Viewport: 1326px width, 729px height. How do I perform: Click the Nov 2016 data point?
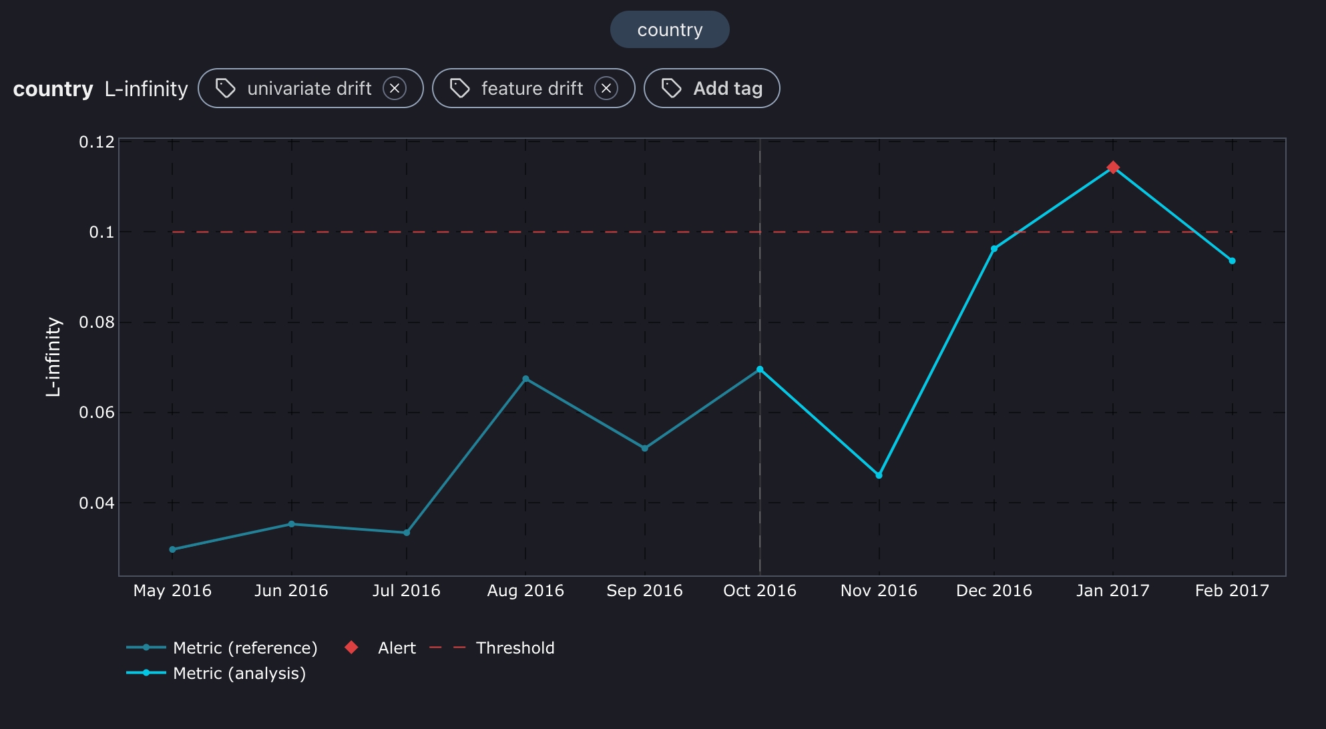click(879, 475)
